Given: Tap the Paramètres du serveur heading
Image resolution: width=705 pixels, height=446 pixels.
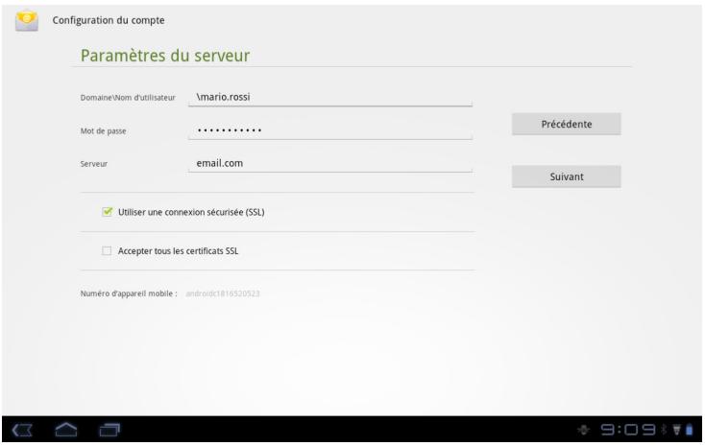Looking at the screenshot, I should 165,56.
